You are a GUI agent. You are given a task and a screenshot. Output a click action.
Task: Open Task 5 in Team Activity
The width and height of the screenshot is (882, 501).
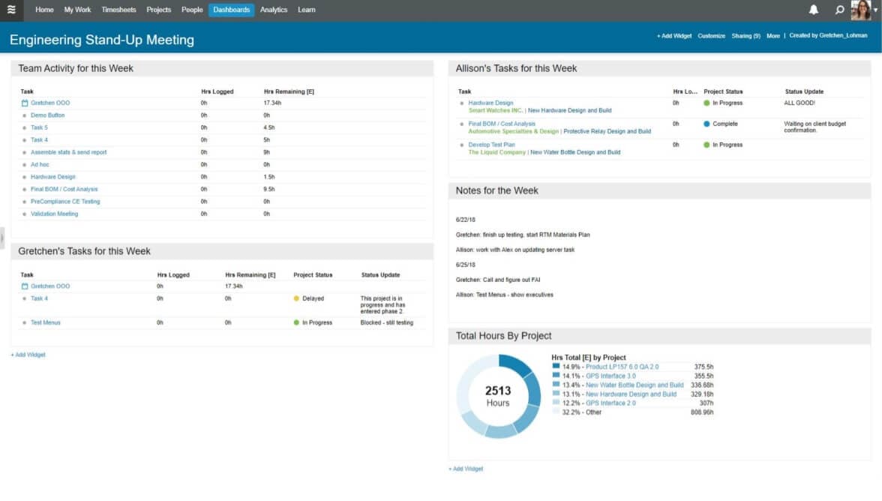coord(39,127)
